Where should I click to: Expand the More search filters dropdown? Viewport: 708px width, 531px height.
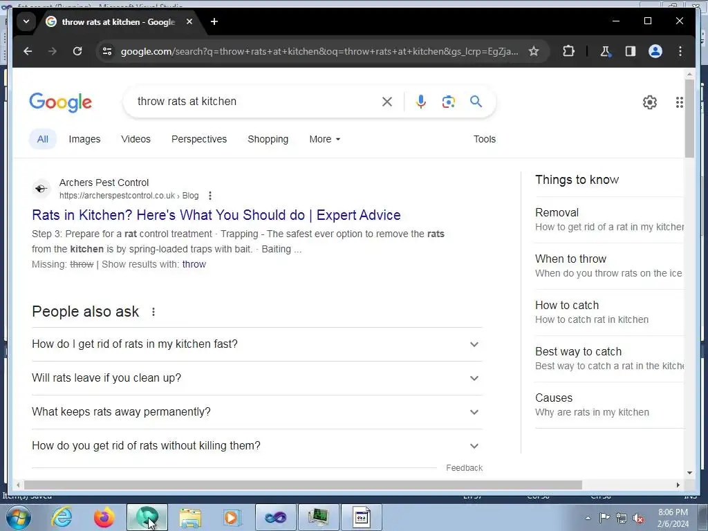point(325,139)
